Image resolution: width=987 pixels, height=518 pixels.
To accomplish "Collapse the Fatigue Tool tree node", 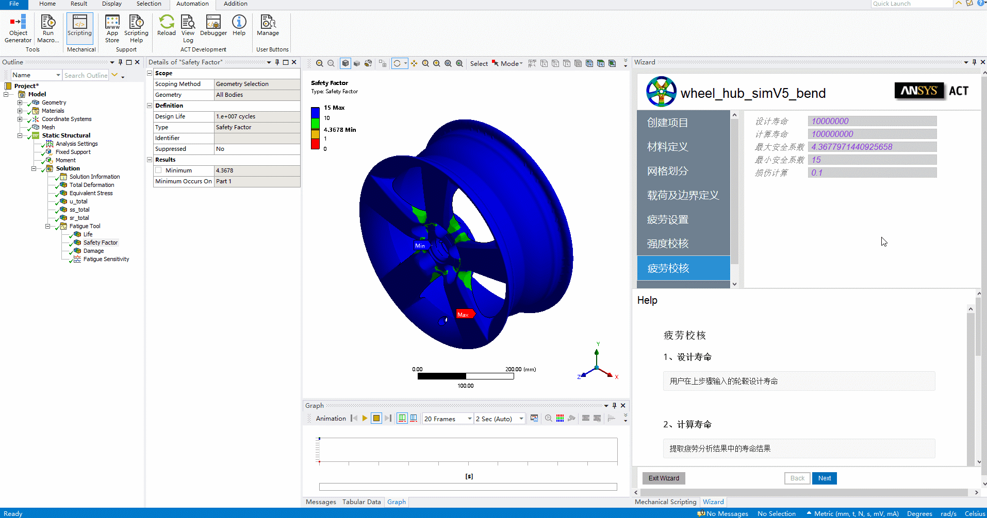I will (47, 226).
